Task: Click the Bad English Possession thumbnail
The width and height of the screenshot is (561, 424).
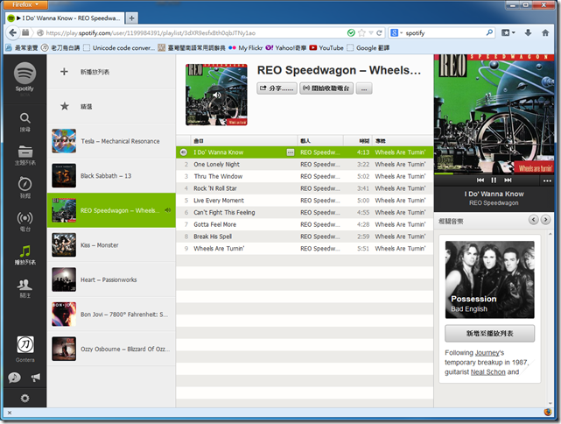Action: pos(489,279)
